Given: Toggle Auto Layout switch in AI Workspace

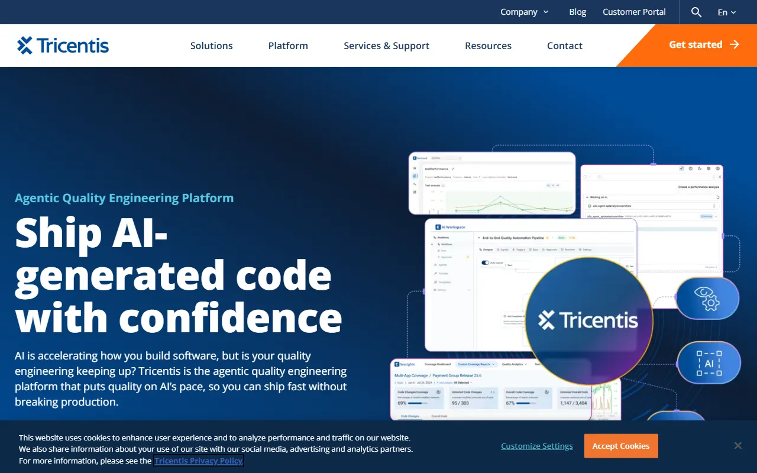Looking at the screenshot, I should pyautogui.click(x=485, y=263).
